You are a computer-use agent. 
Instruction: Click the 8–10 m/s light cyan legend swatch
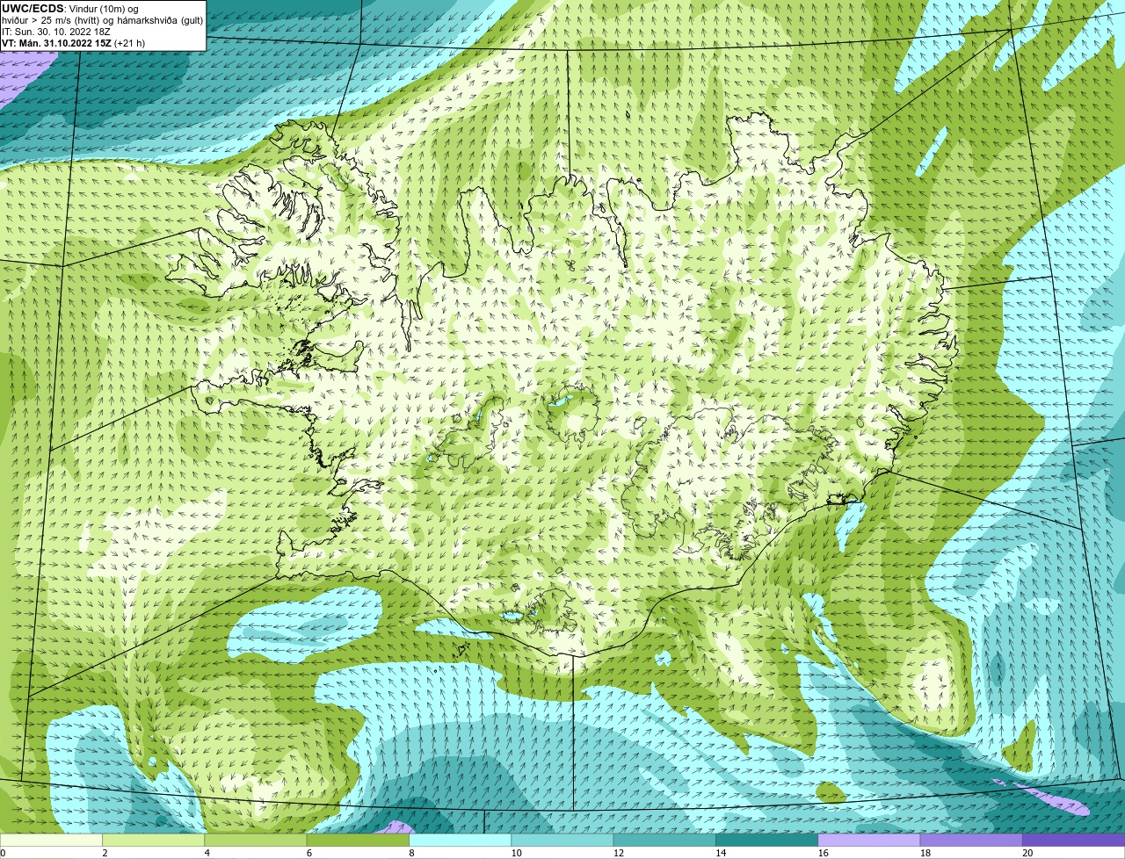(x=460, y=841)
